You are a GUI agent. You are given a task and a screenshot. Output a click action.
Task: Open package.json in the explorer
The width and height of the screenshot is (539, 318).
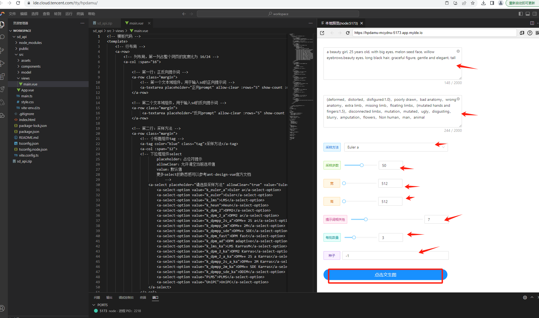(29, 132)
